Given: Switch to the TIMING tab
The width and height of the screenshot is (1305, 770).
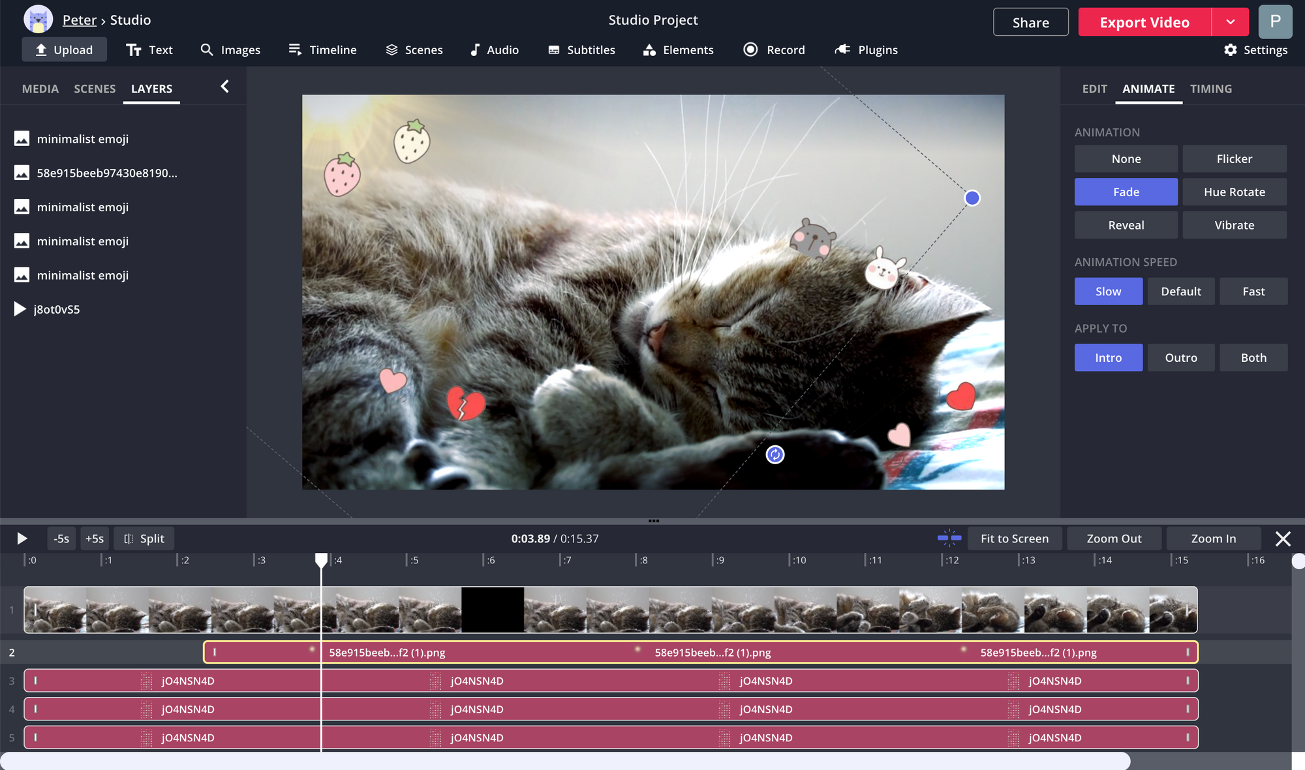Looking at the screenshot, I should [1210, 89].
